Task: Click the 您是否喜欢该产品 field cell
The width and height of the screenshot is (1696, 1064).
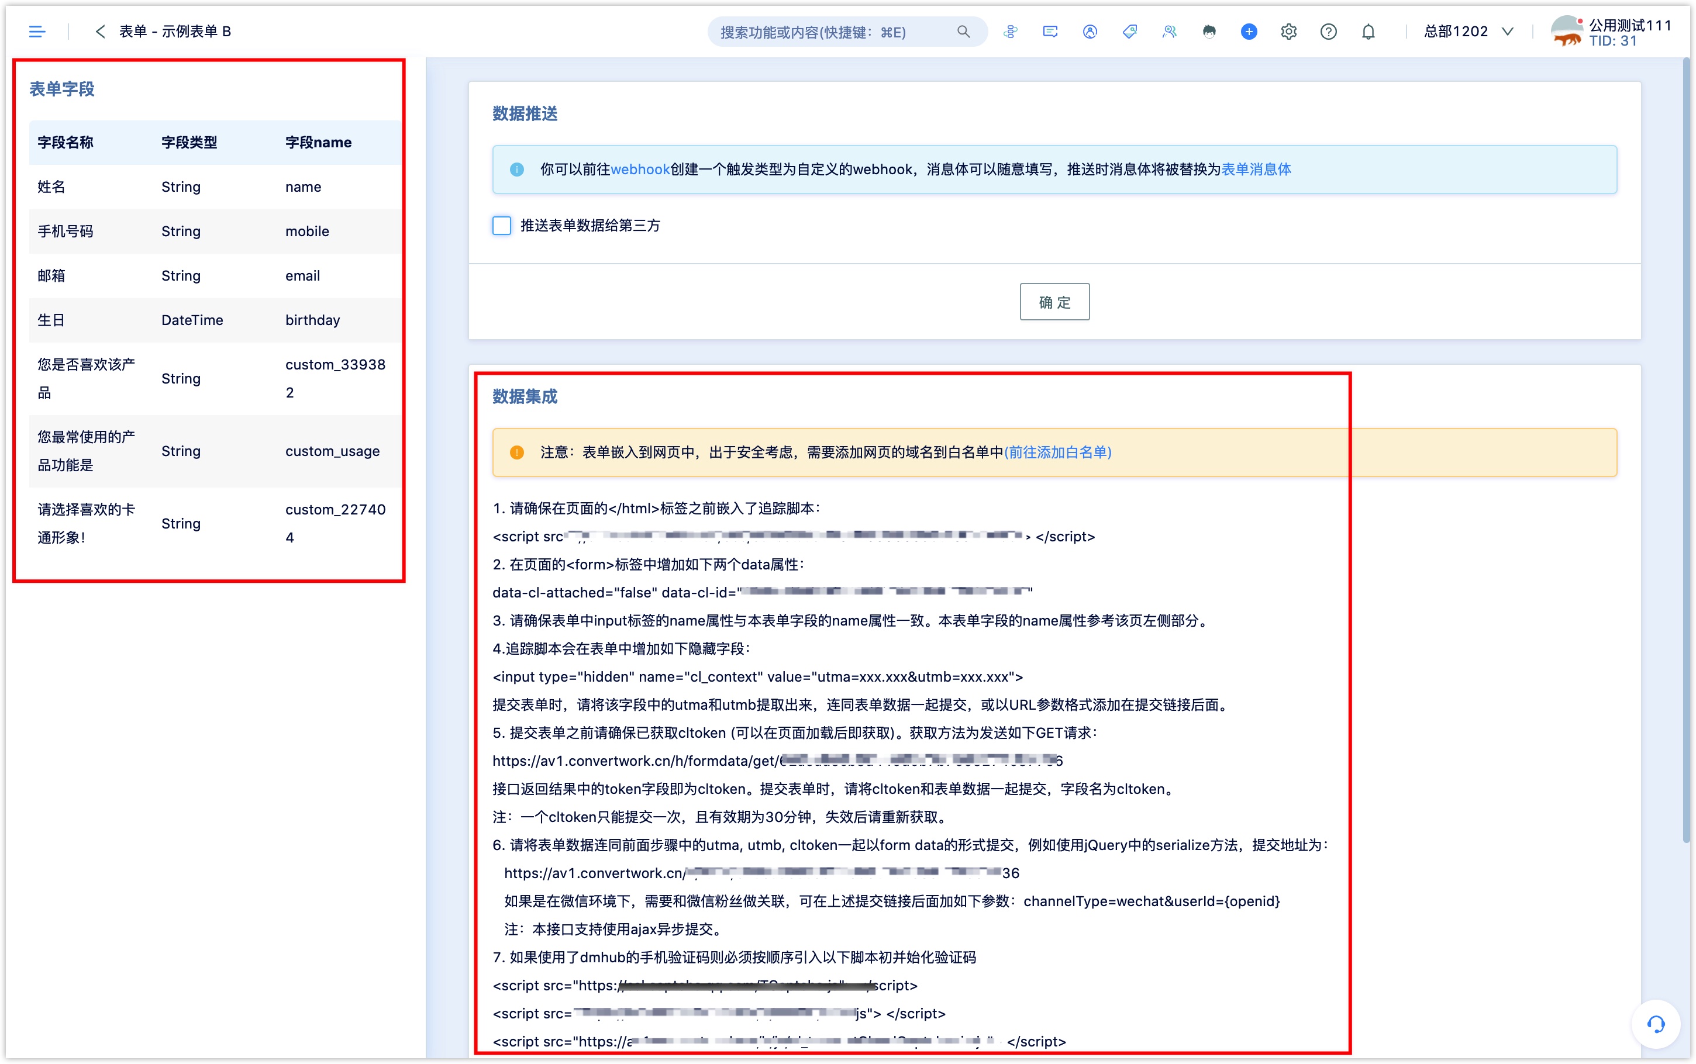Action: click(x=87, y=379)
